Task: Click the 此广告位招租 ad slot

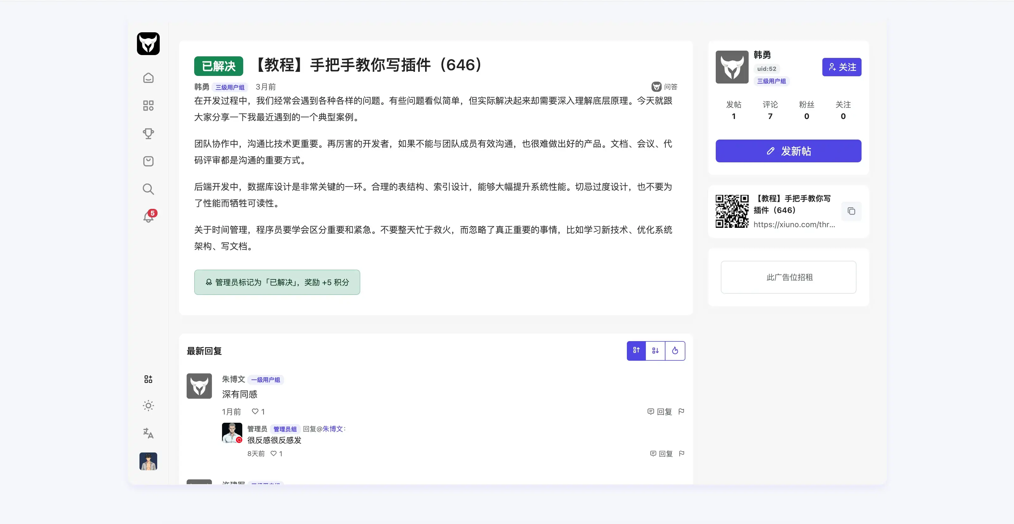Action: 788,277
